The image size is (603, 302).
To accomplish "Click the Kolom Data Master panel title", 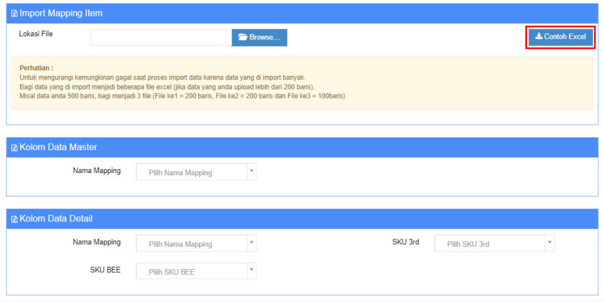I will tap(58, 147).
